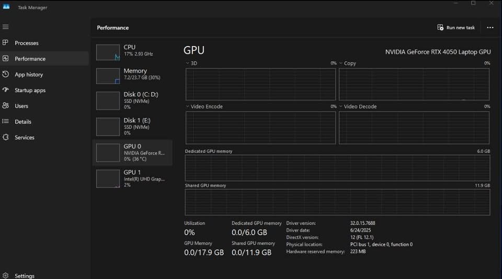
Task: Click the Dedicated GPU memory graph
Action: point(337,168)
